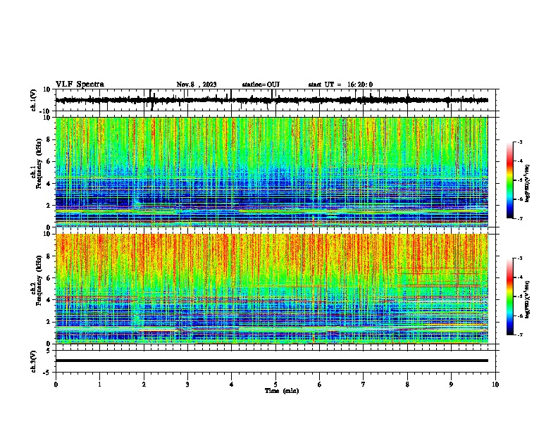Viewport: 558px width, 431px height.
Task: Click time axis tick label '9'
Action: point(451,385)
